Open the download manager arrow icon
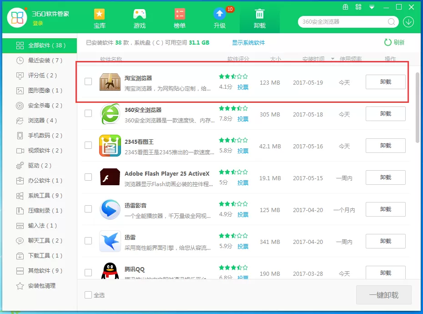This screenshot has height=314, width=423. pyautogui.click(x=408, y=22)
